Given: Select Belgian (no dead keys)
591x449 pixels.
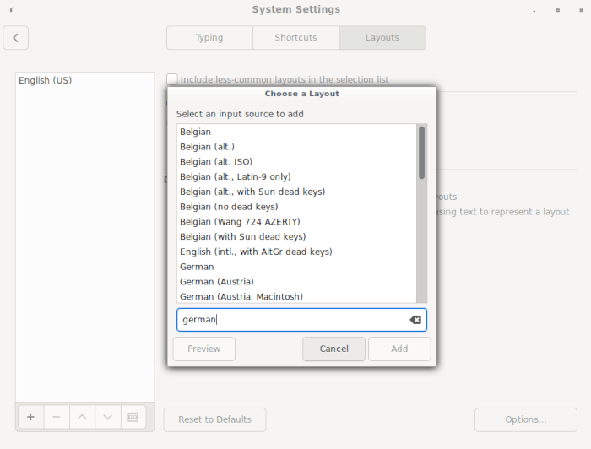Looking at the screenshot, I should (x=296, y=207).
